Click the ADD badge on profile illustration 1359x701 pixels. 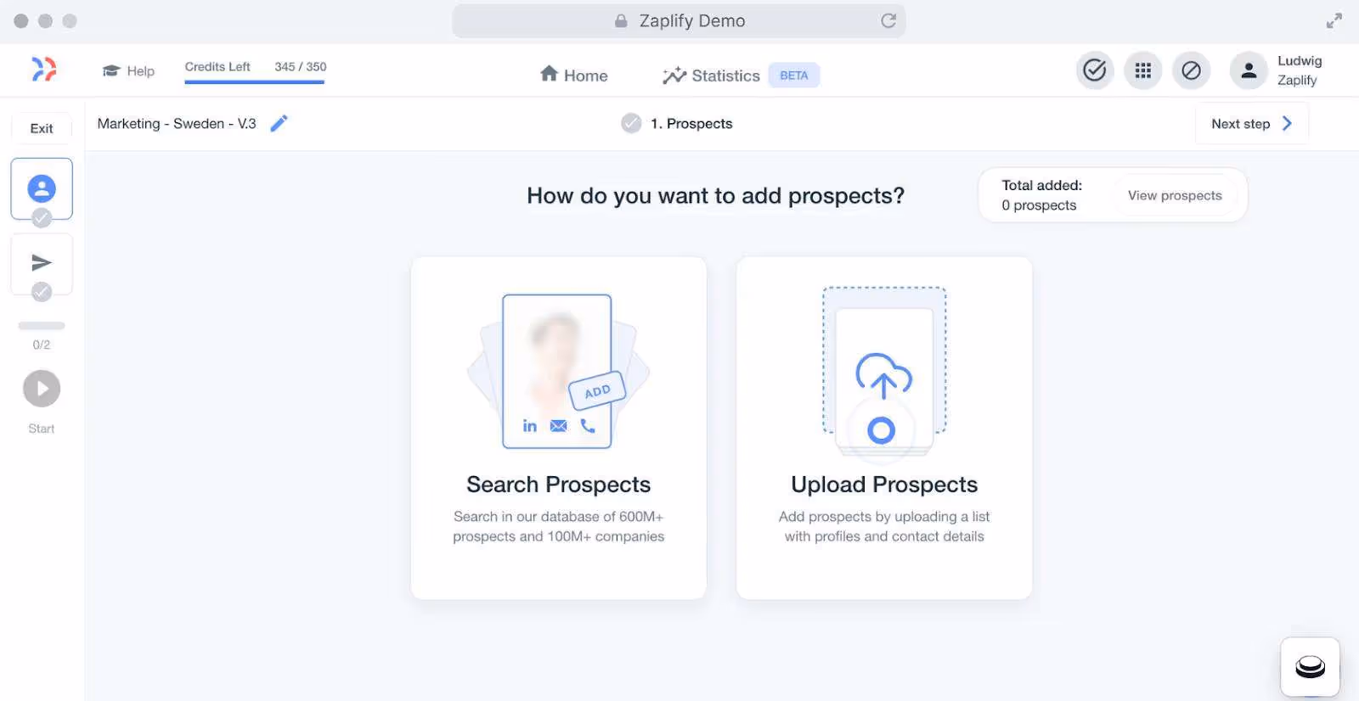click(x=597, y=391)
